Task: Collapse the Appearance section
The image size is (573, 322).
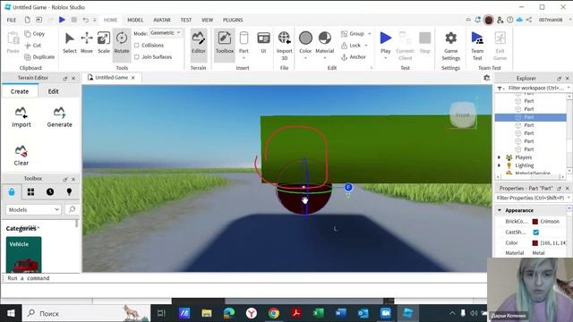Action: (x=500, y=210)
